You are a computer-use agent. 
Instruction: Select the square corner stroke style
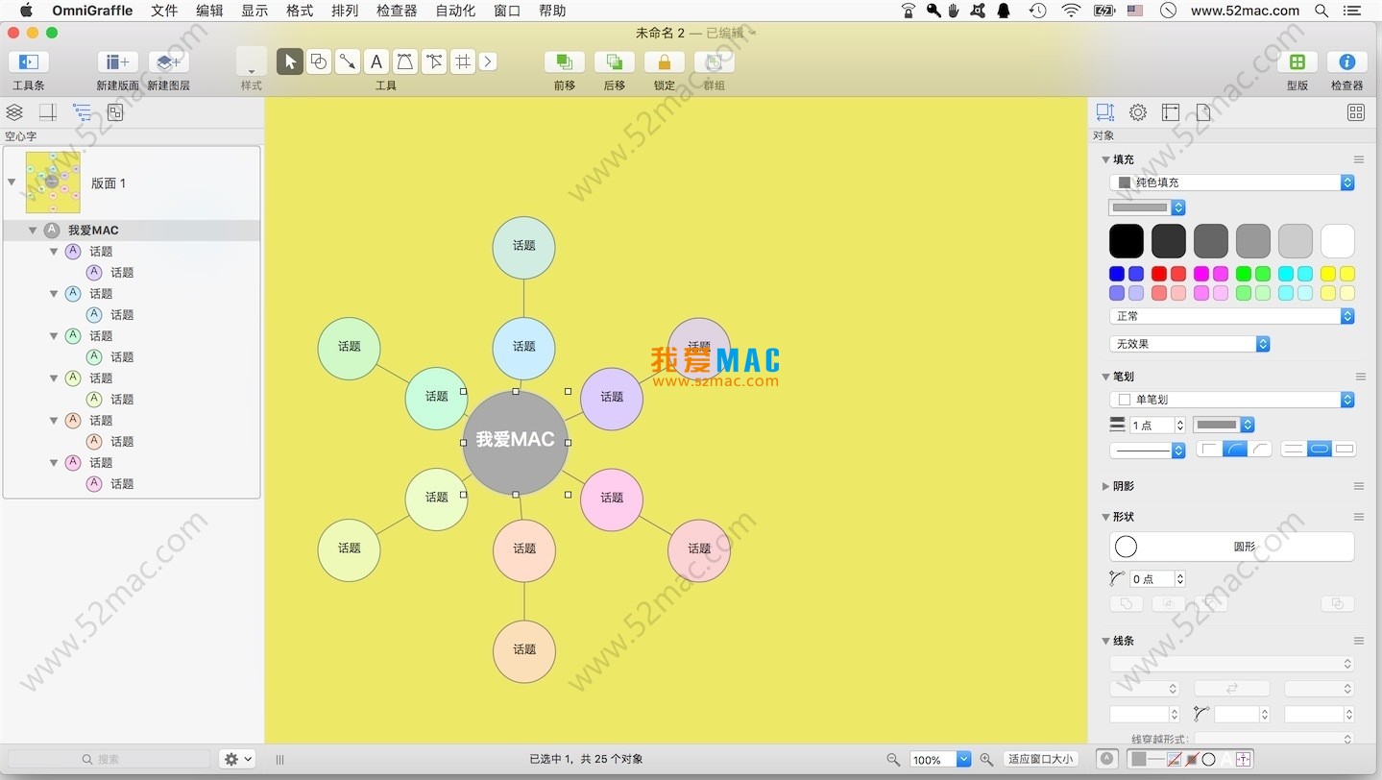1209,450
